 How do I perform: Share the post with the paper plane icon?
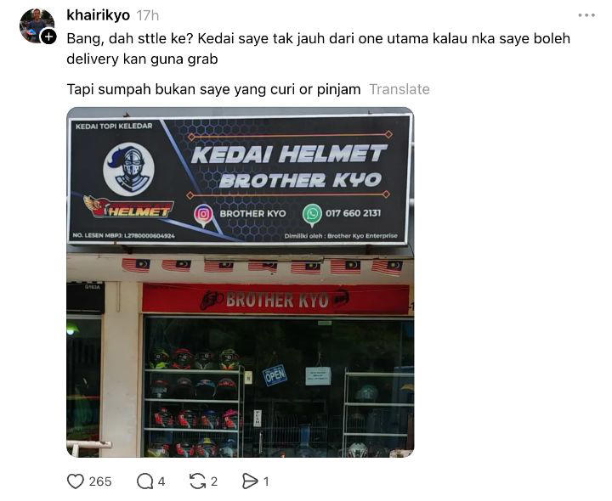click(250, 481)
